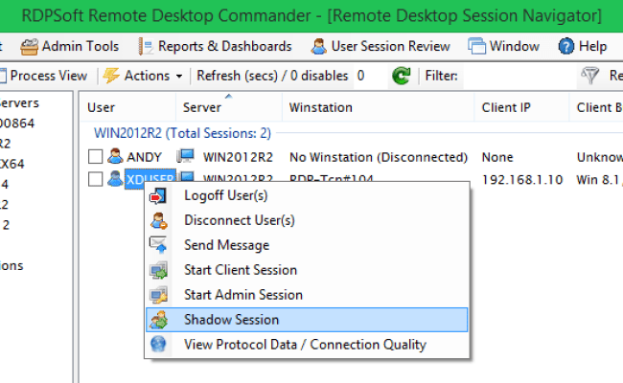Click the None client IP cell
The image size is (623, 383).
(497, 157)
